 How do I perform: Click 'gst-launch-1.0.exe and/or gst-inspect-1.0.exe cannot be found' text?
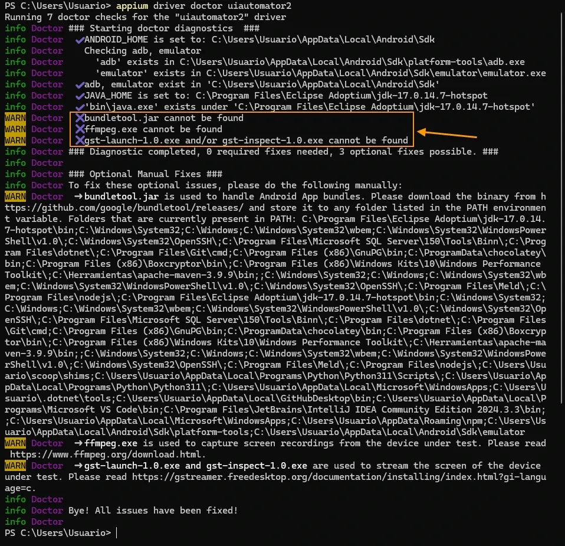246,140
